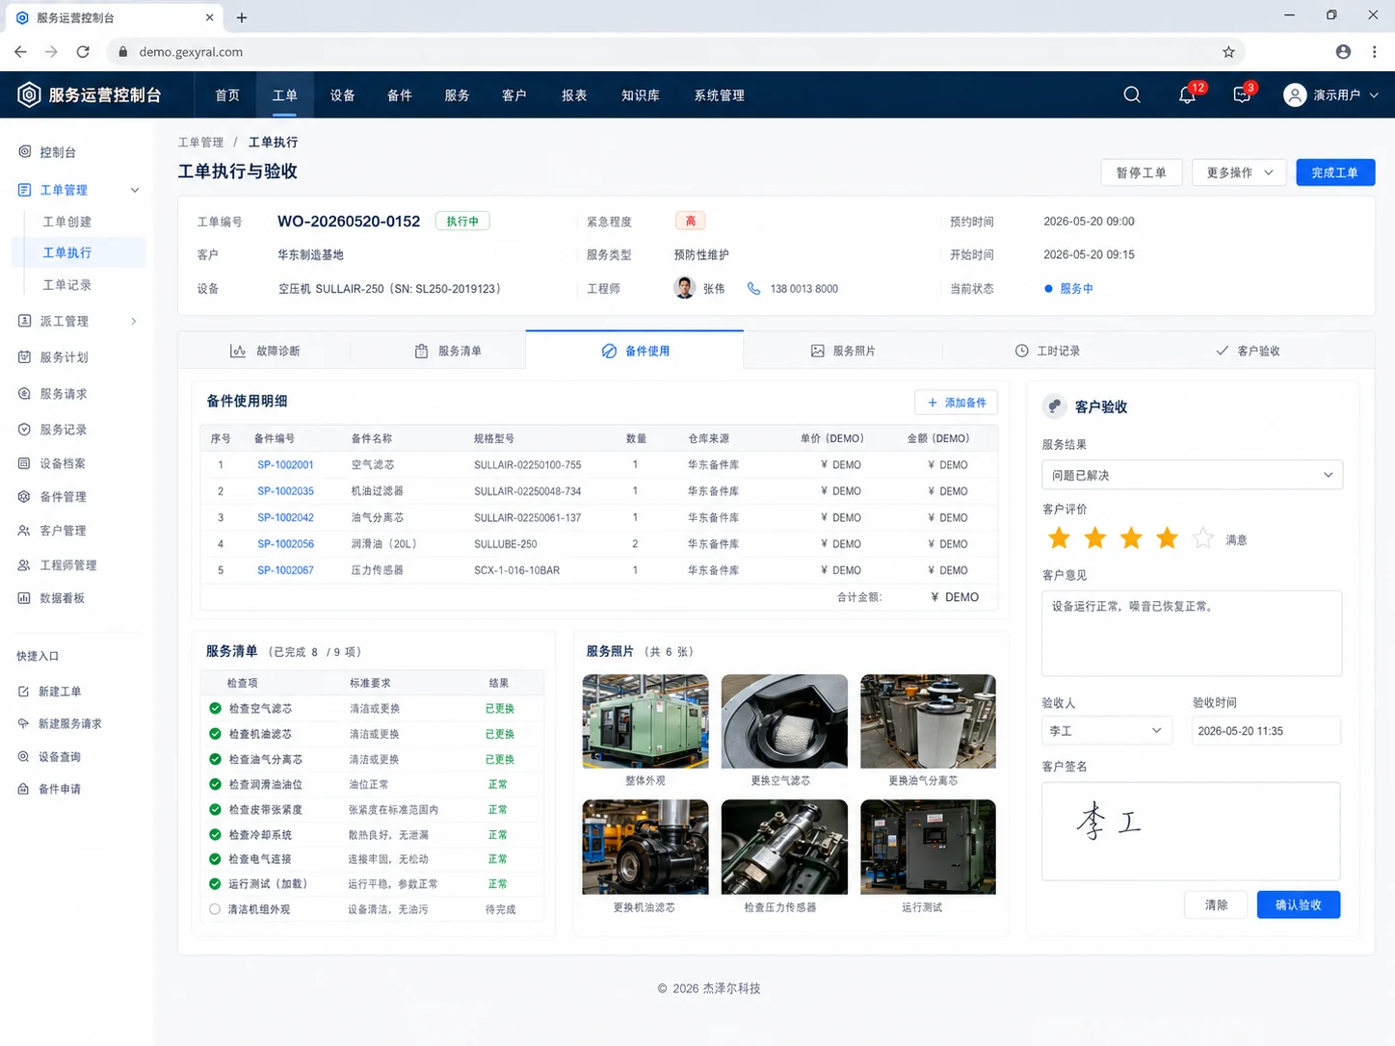Open the 验收人 dropdown
Viewport: 1395px width, 1046px height.
(1107, 731)
